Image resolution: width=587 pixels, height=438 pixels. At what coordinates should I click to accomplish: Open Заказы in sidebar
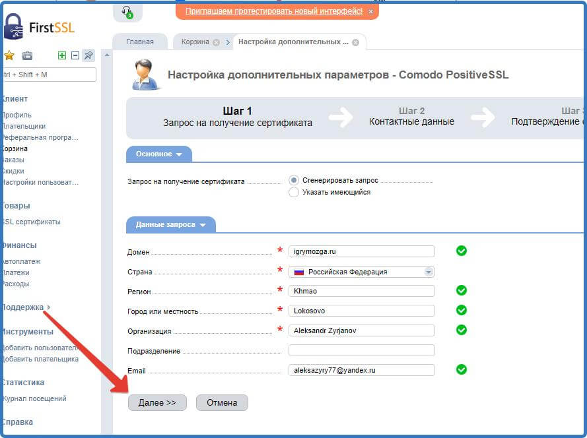(x=13, y=160)
